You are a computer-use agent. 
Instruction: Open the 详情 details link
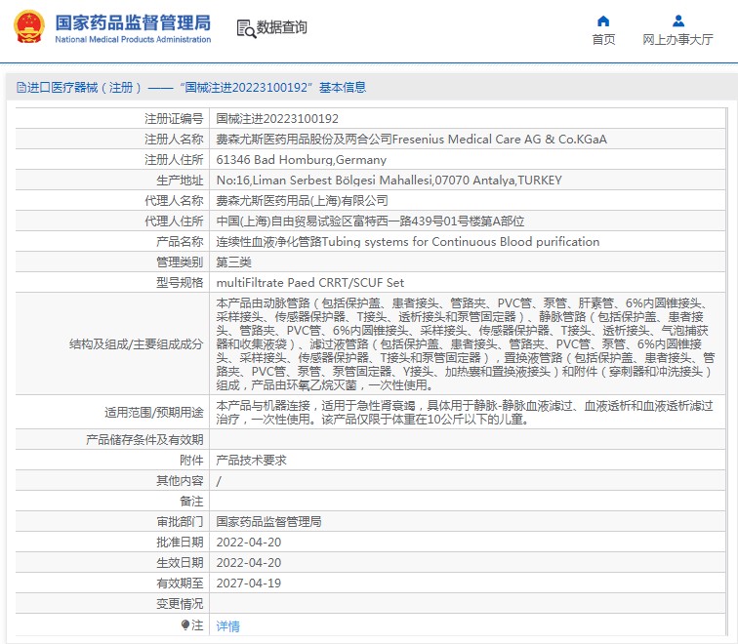[x=227, y=626]
